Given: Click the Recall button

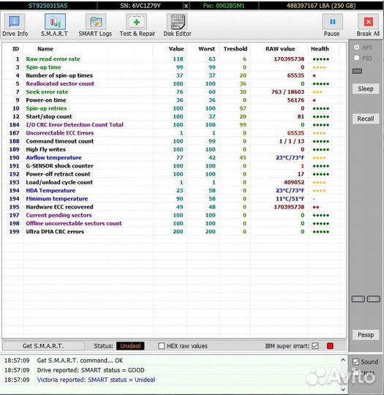Looking at the screenshot, I should (366, 118).
